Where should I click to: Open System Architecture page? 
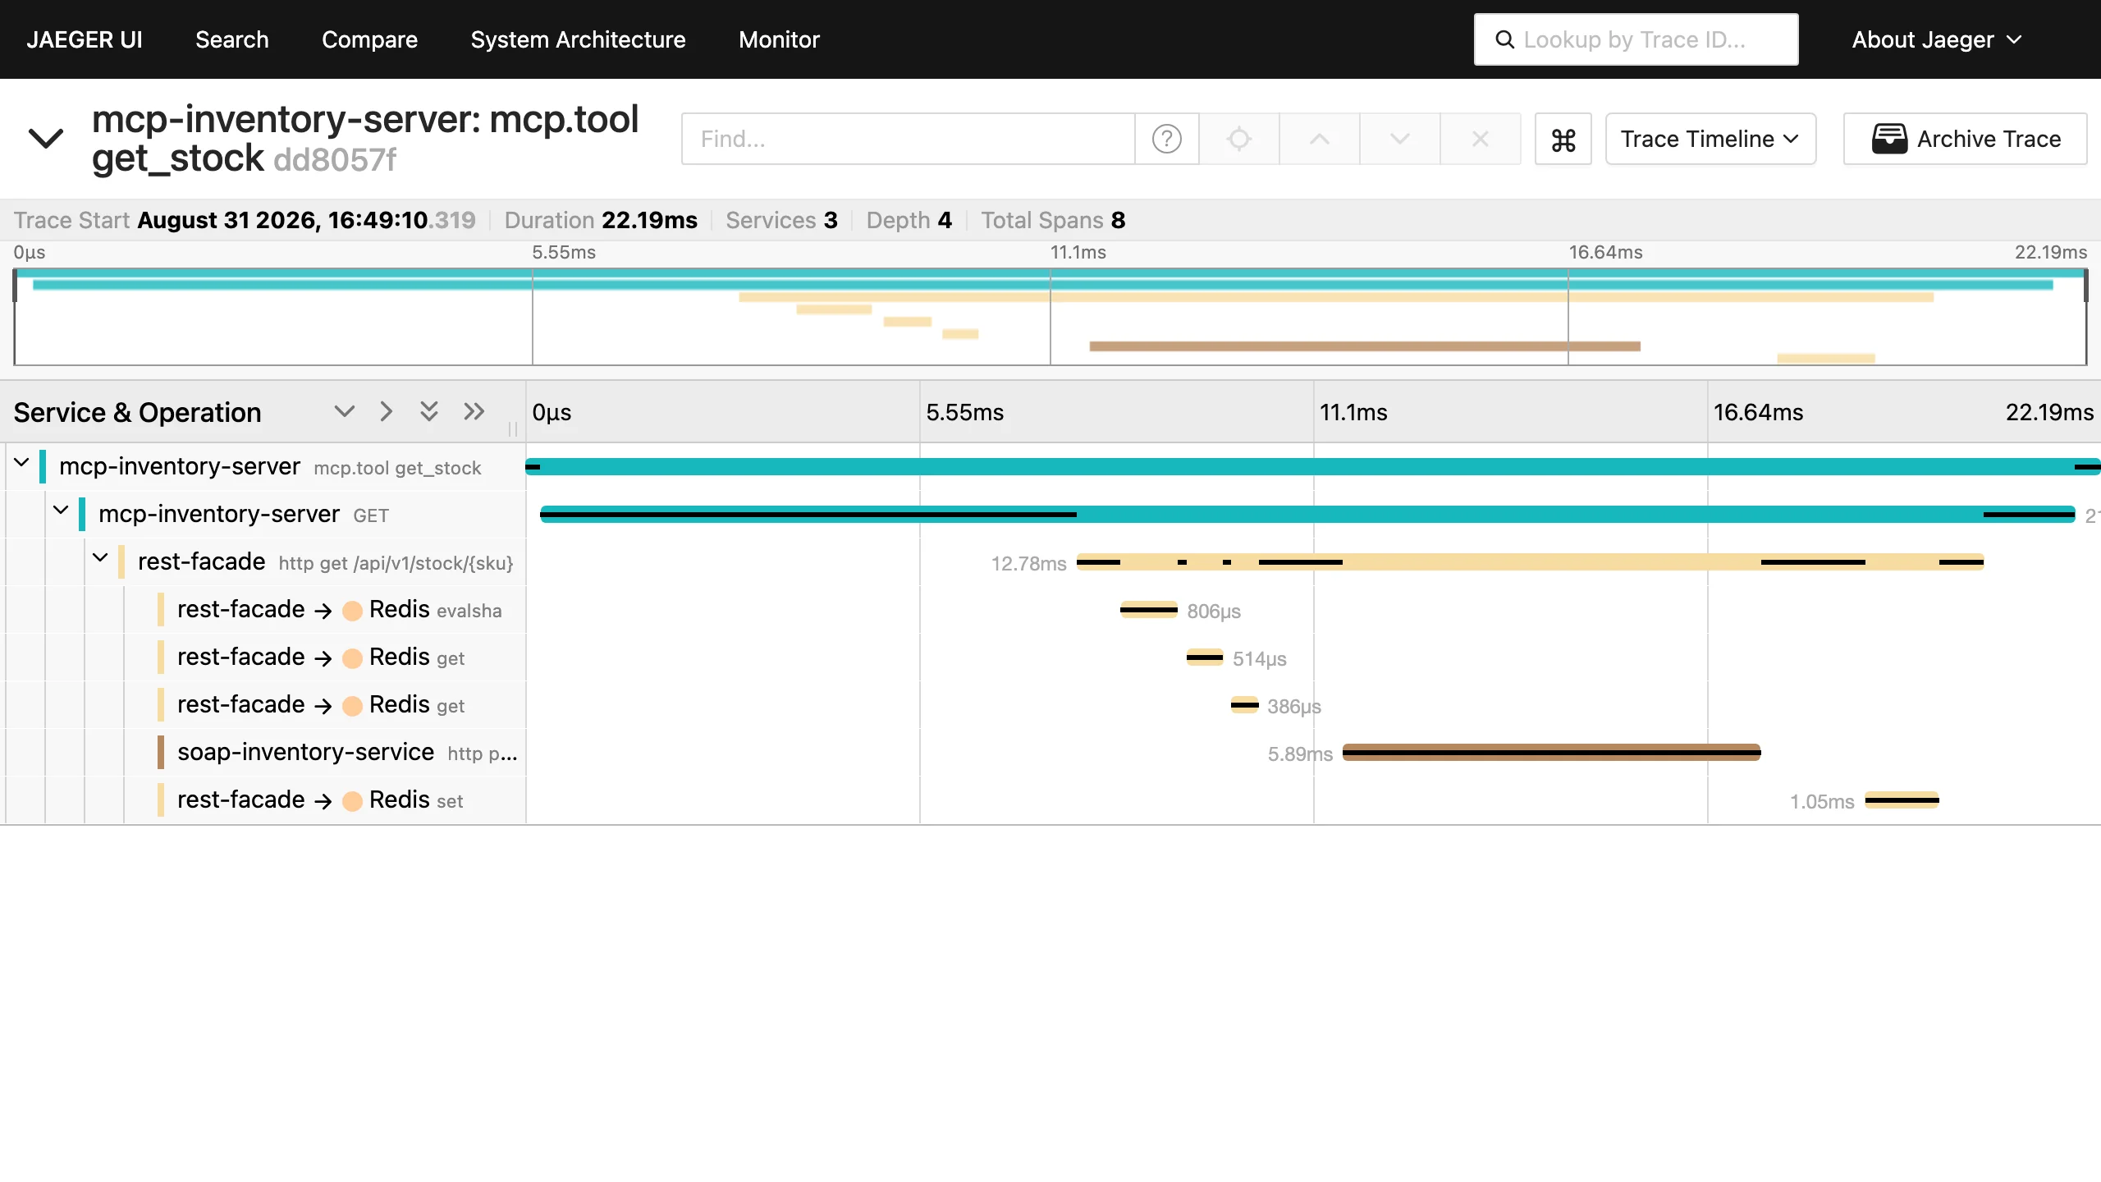[x=578, y=39]
